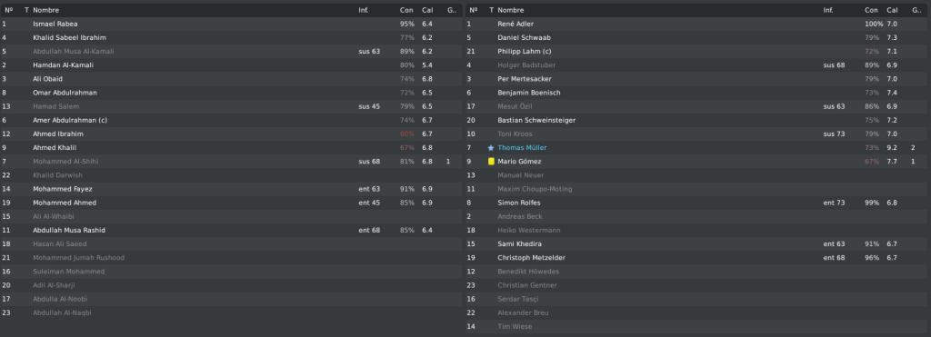Sort right table by Cal column header
931x337 pixels.
click(x=893, y=10)
